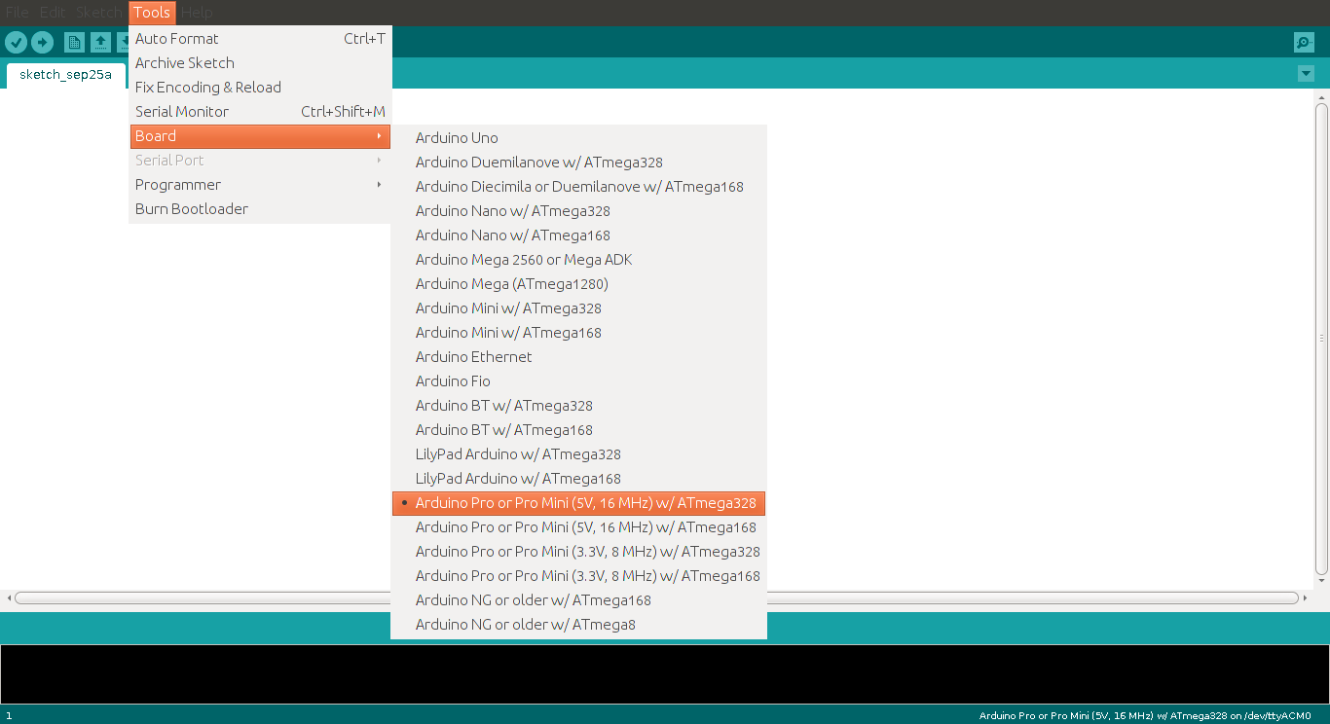1330x724 pixels.
Task: Click Burn Bootloader
Action: (x=191, y=208)
